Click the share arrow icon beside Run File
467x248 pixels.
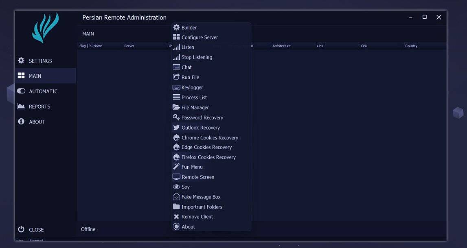point(176,77)
